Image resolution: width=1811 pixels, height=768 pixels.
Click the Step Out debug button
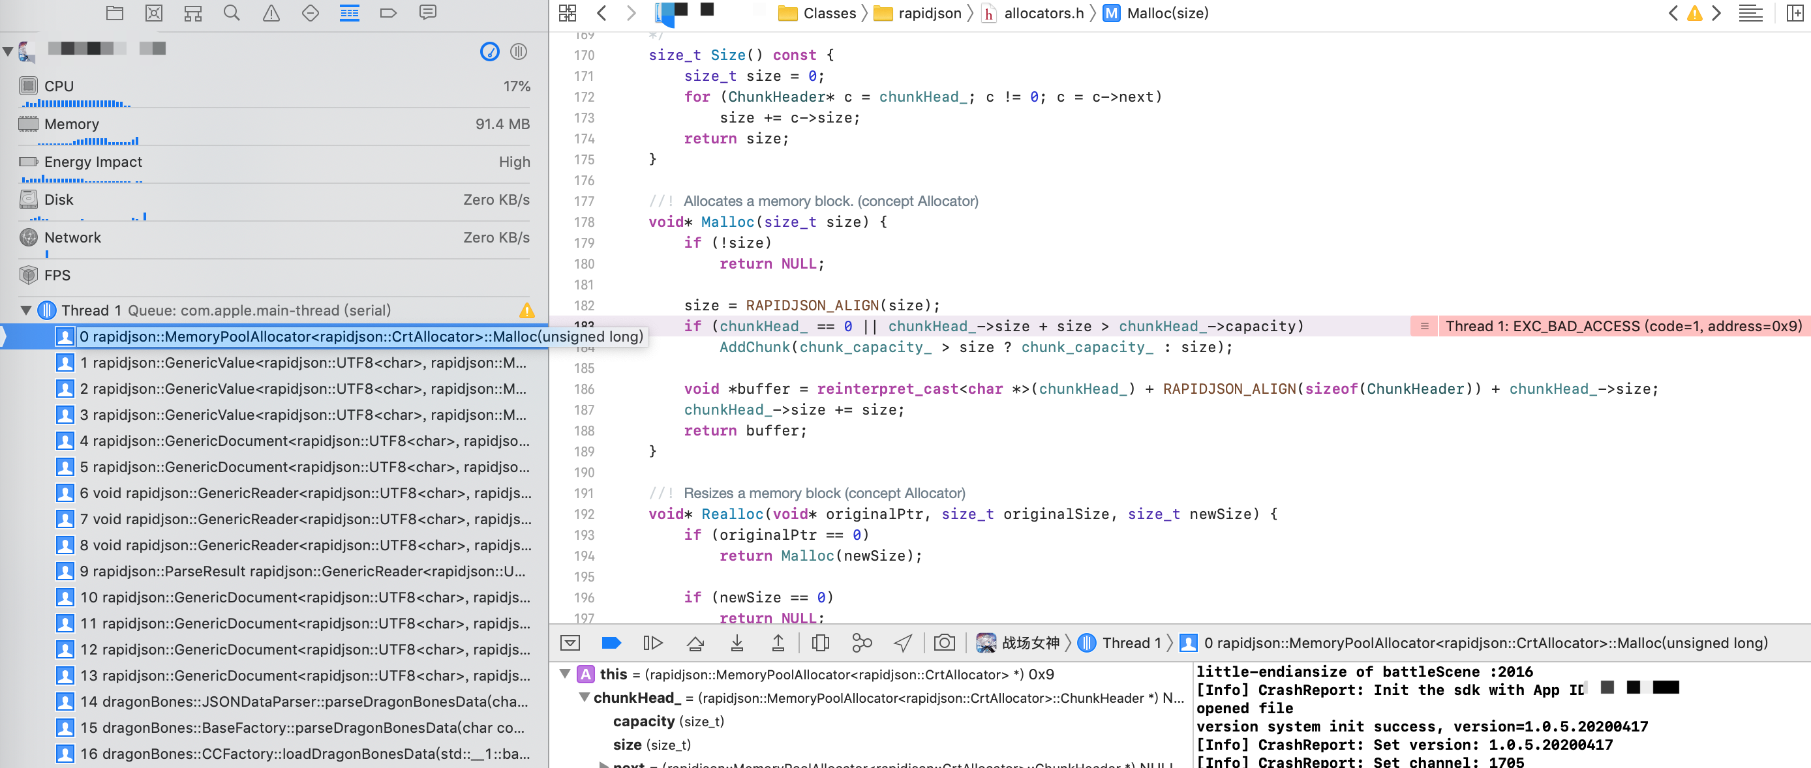[x=778, y=643]
